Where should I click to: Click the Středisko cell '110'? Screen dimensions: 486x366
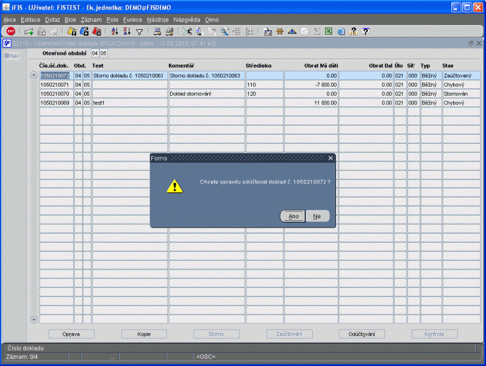point(265,85)
